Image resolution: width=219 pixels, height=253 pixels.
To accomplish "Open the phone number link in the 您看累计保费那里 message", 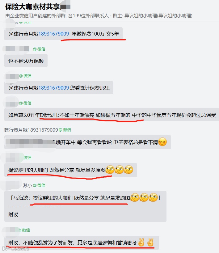I will pyautogui.click(x=54, y=88).
